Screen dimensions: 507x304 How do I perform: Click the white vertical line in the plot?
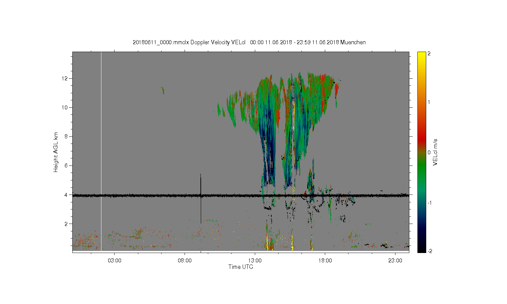[x=101, y=151]
